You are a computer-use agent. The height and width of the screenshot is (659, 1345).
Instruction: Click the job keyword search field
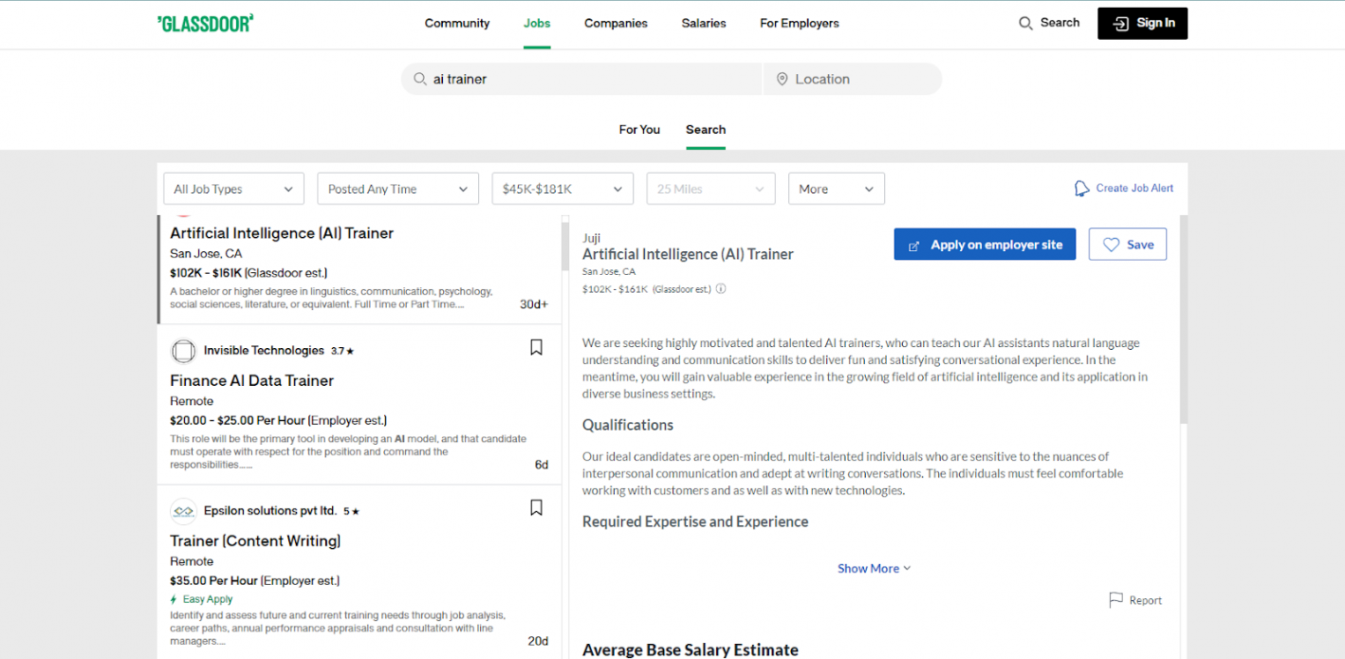point(582,80)
